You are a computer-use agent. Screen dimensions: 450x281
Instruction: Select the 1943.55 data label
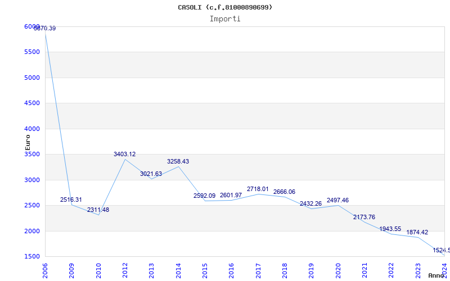[390, 229]
